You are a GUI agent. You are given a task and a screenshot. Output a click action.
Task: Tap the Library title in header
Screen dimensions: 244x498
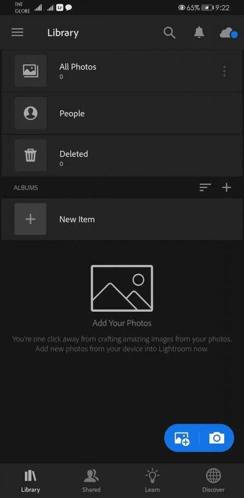tap(63, 33)
